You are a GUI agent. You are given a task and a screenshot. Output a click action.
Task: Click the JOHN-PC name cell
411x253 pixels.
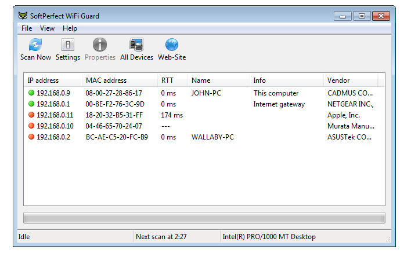click(206, 93)
